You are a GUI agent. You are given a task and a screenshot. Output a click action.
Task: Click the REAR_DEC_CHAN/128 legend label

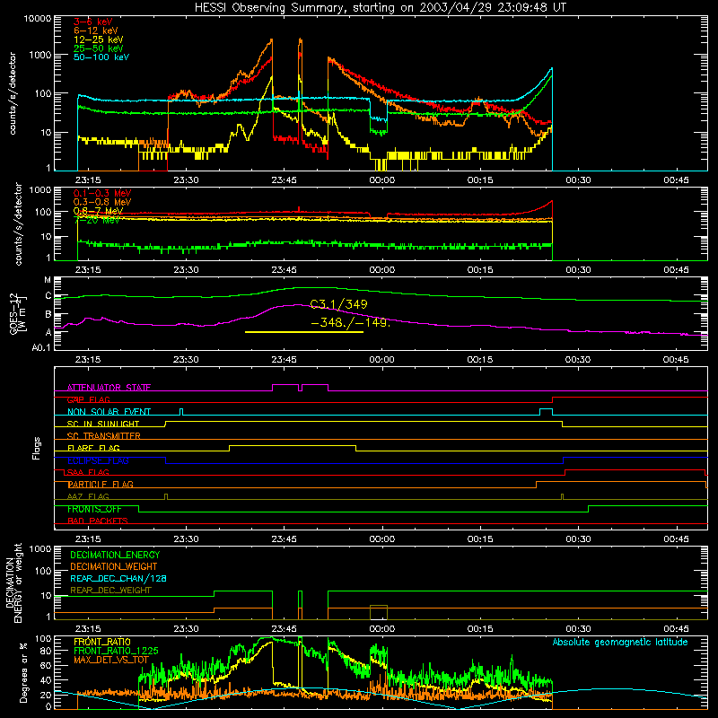[x=118, y=579]
